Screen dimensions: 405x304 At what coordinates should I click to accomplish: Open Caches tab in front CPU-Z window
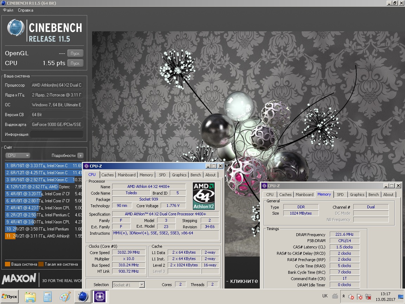click(108, 175)
